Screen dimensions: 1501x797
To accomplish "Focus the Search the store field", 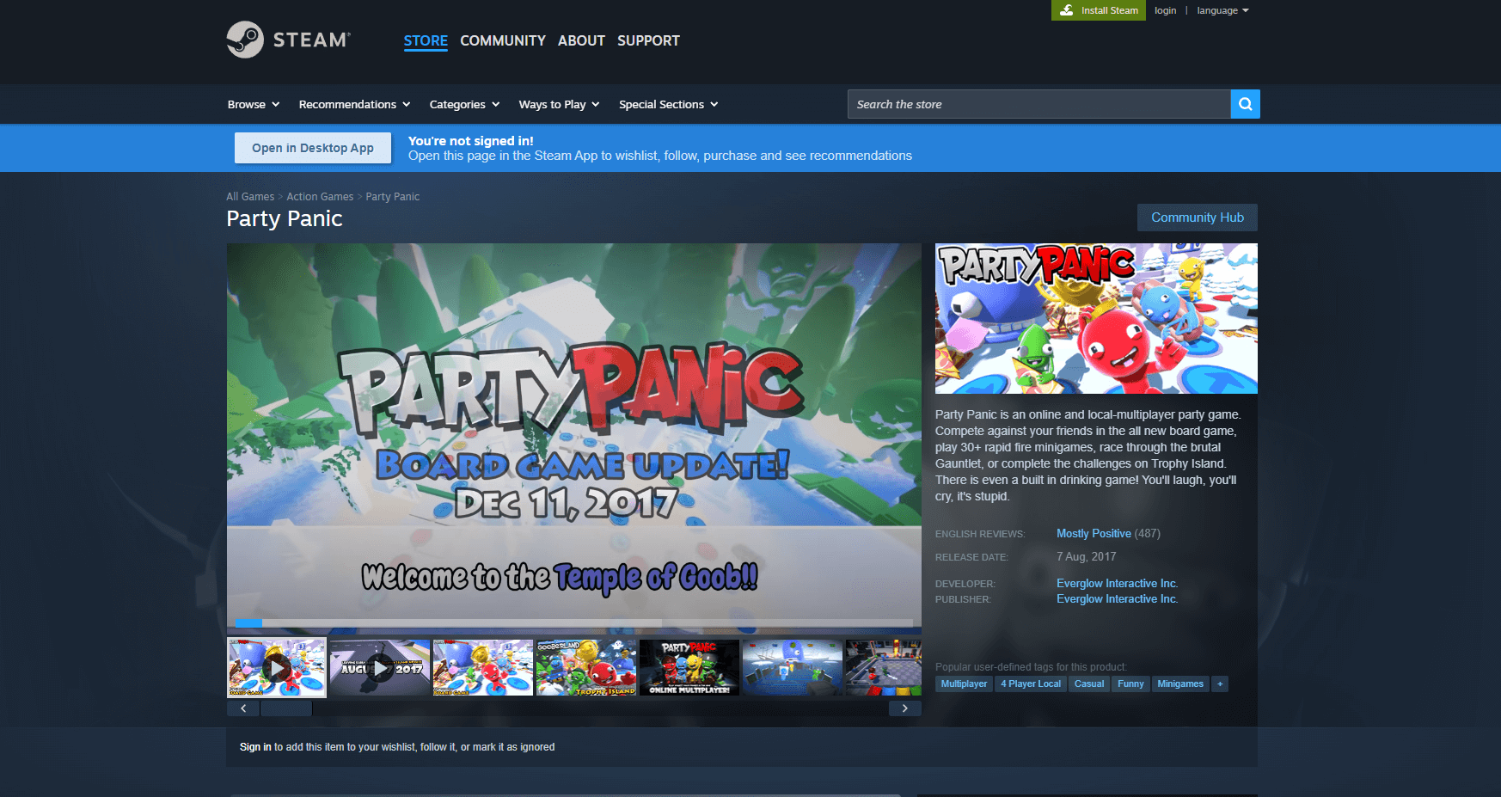I will click(x=1038, y=104).
